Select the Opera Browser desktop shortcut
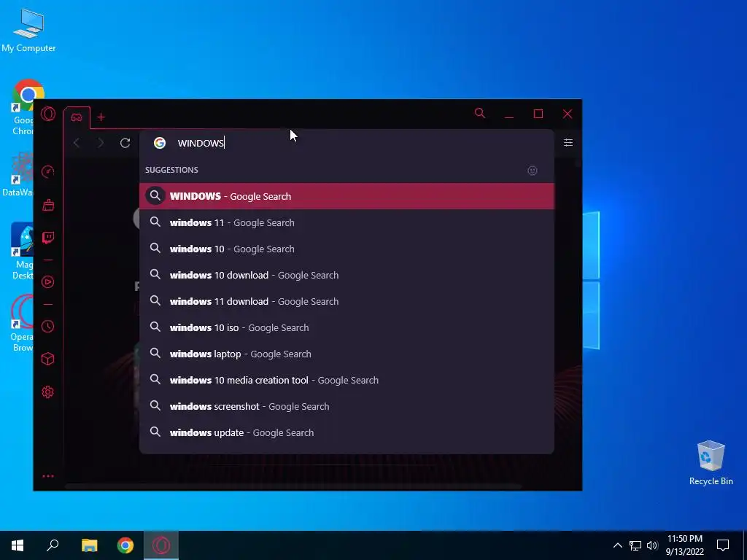The width and height of the screenshot is (747, 560). pos(23,324)
